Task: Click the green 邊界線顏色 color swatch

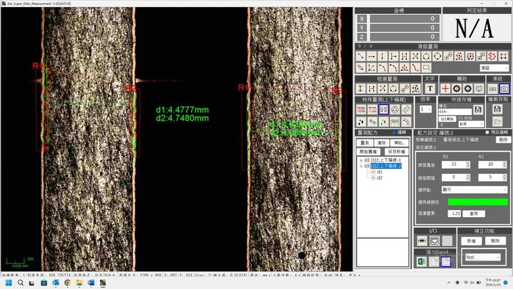Action: [x=478, y=202]
